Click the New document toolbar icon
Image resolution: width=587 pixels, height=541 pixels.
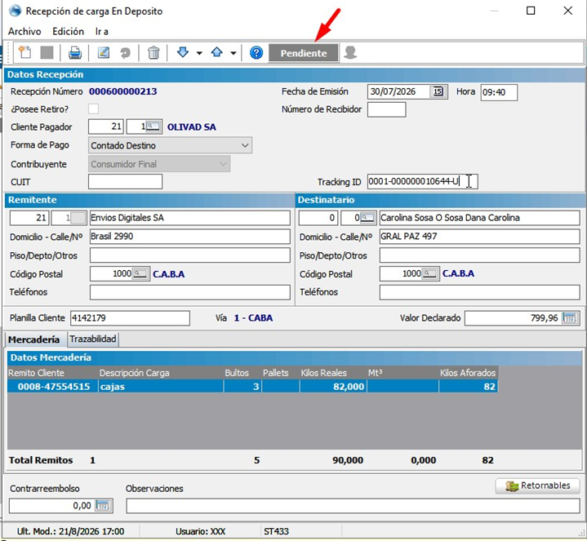(x=25, y=52)
